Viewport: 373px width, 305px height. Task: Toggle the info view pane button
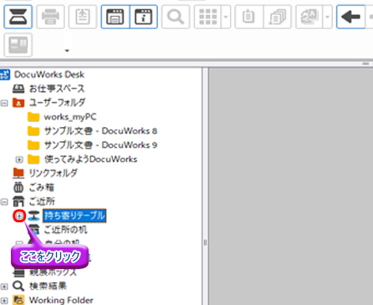coord(144,17)
